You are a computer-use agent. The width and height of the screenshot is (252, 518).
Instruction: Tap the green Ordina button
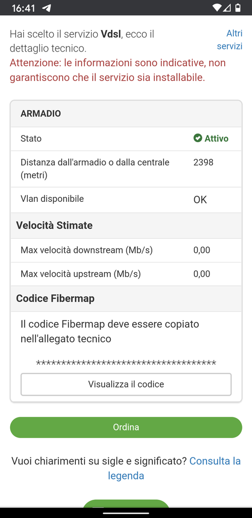(126, 427)
